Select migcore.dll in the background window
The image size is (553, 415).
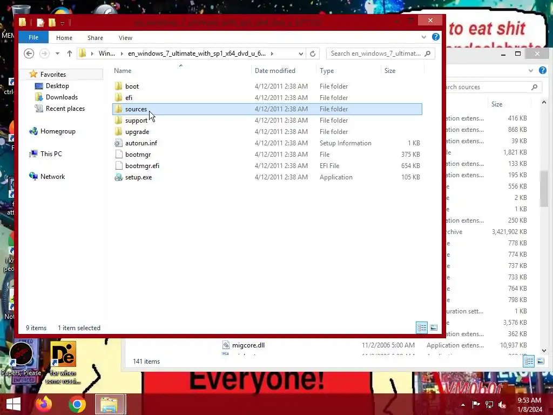pyautogui.click(x=248, y=345)
